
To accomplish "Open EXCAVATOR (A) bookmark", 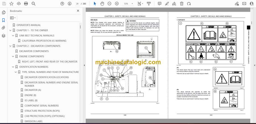I will coord(33,90).
